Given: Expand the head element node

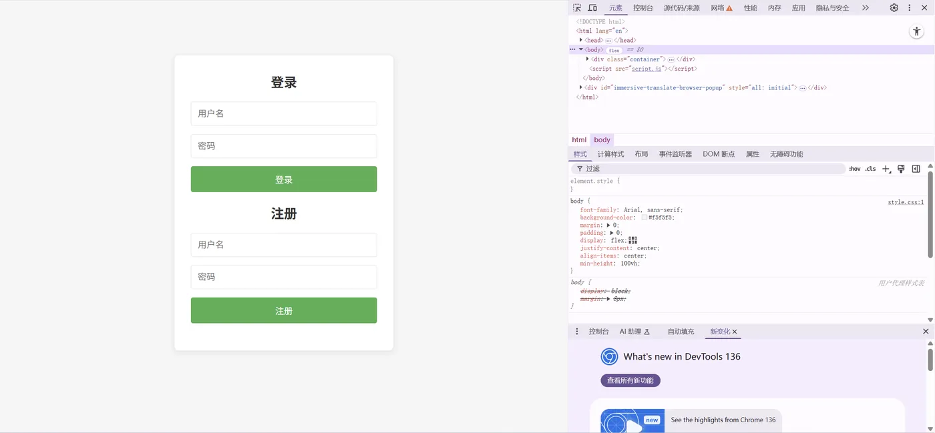Looking at the screenshot, I should [x=581, y=40].
